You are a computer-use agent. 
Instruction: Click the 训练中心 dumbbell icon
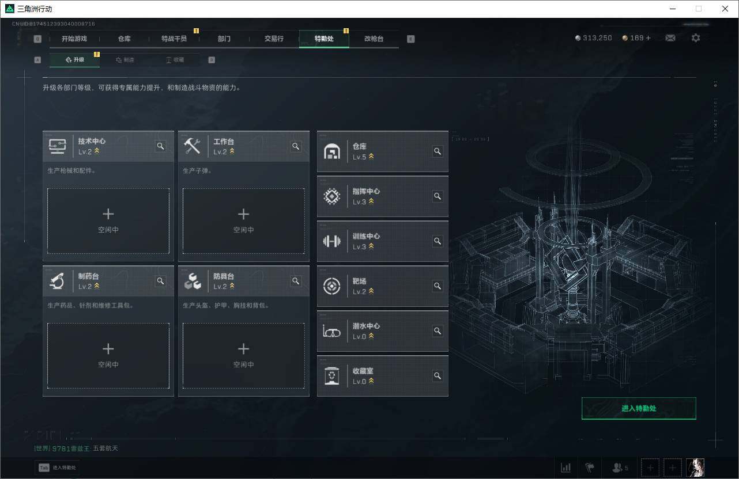tap(331, 241)
